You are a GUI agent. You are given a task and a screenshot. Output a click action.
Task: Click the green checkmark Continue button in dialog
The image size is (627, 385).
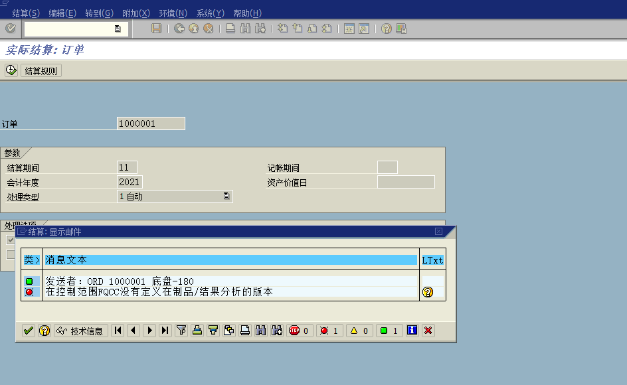(29, 331)
